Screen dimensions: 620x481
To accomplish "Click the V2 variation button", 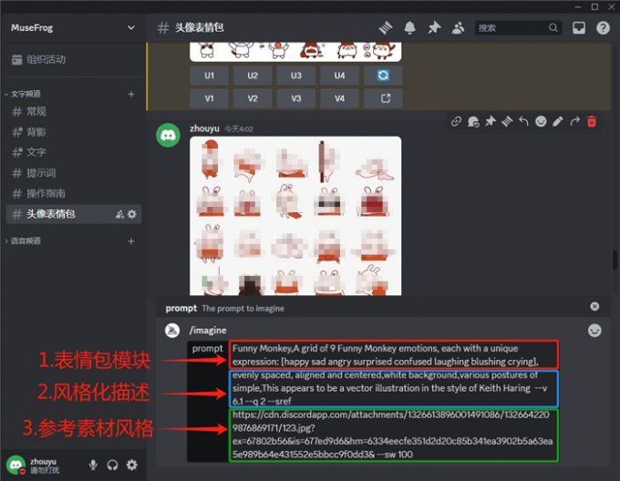I will pyautogui.click(x=253, y=98).
